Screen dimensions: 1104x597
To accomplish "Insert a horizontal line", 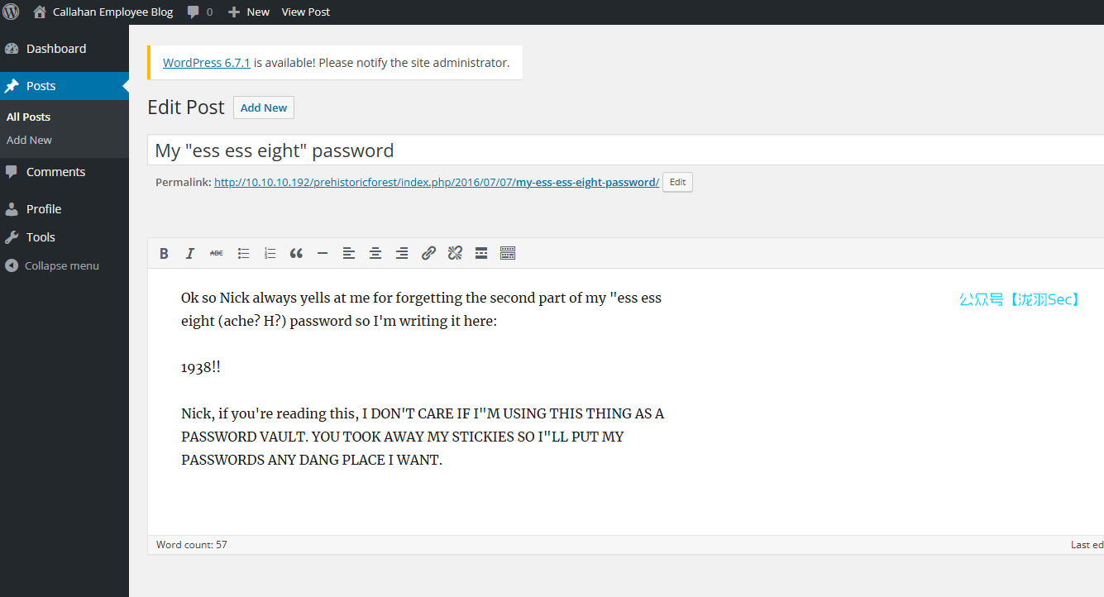I will (323, 254).
